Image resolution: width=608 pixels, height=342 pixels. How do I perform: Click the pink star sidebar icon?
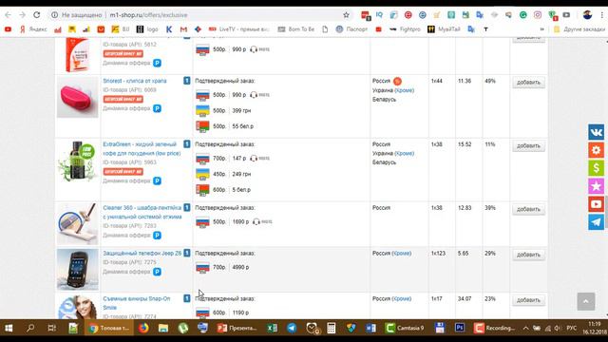(596, 186)
